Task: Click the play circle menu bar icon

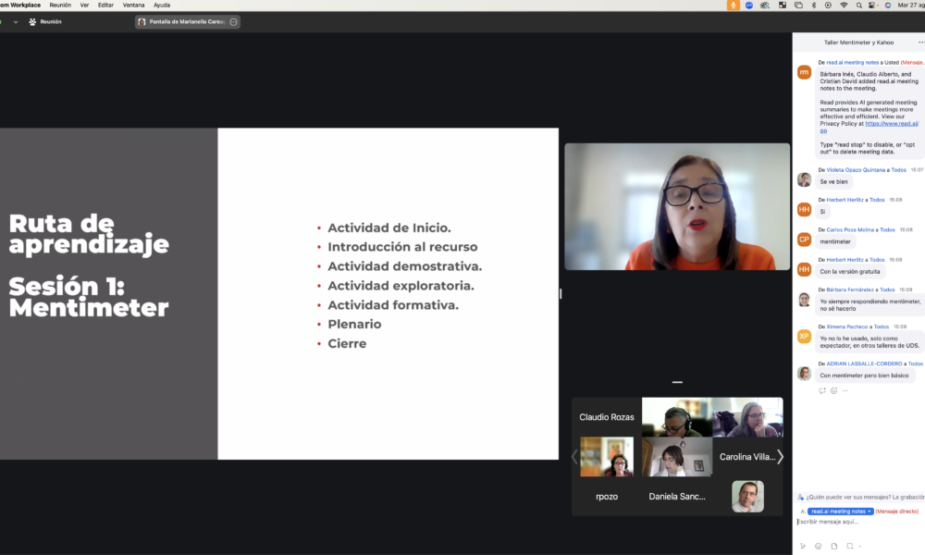Action: tap(828, 5)
